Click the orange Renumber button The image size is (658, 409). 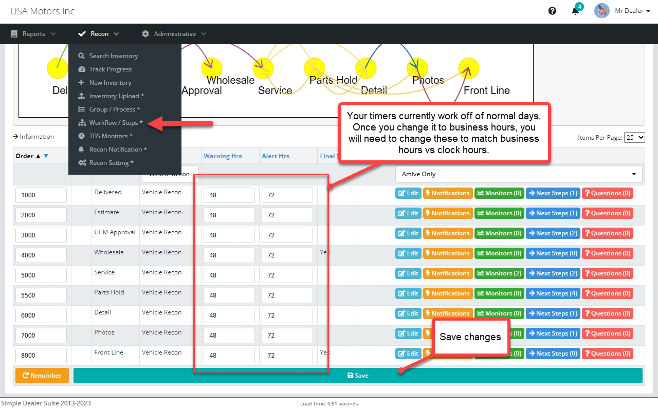click(x=42, y=376)
